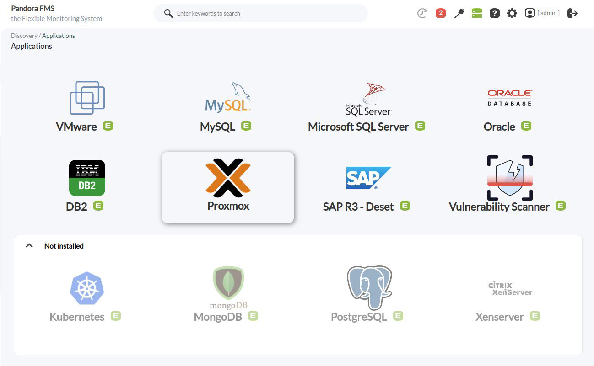Select the MySQL dolphin logo
Image resolution: width=594 pixels, height=366 pixels.
click(228, 98)
